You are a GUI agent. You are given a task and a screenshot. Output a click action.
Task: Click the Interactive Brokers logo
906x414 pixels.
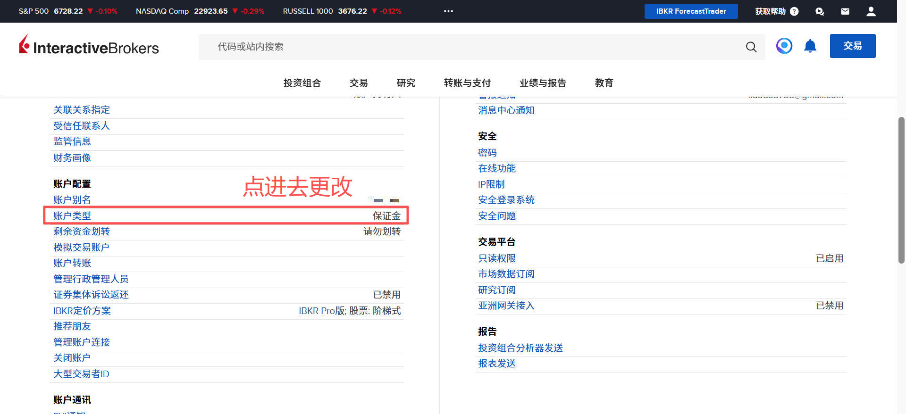(89, 46)
